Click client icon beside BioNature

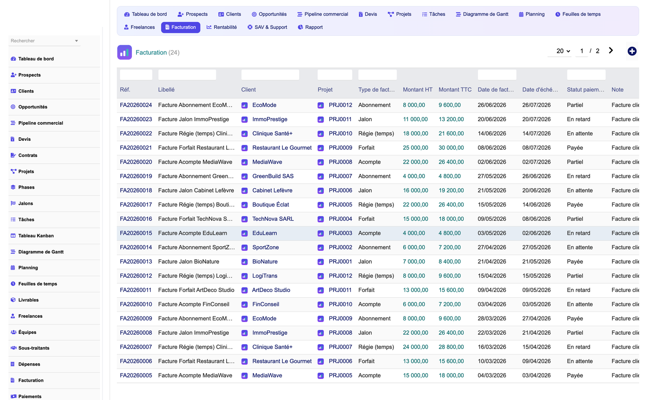click(245, 262)
